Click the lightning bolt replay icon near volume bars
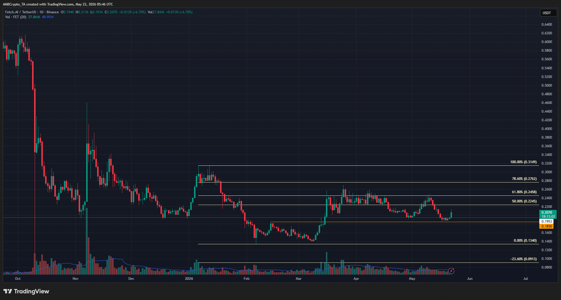This screenshot has width=561, height=300. pos(451,271)
